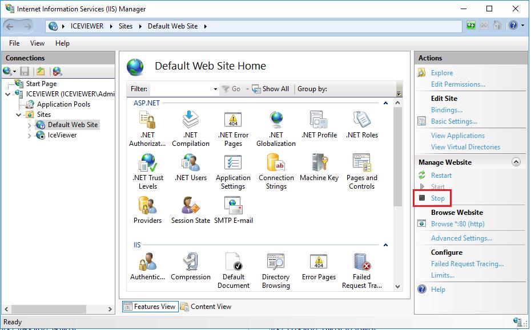
Task: Collapse the ICEVIEWER server tree node
Action: coord(8,94)
